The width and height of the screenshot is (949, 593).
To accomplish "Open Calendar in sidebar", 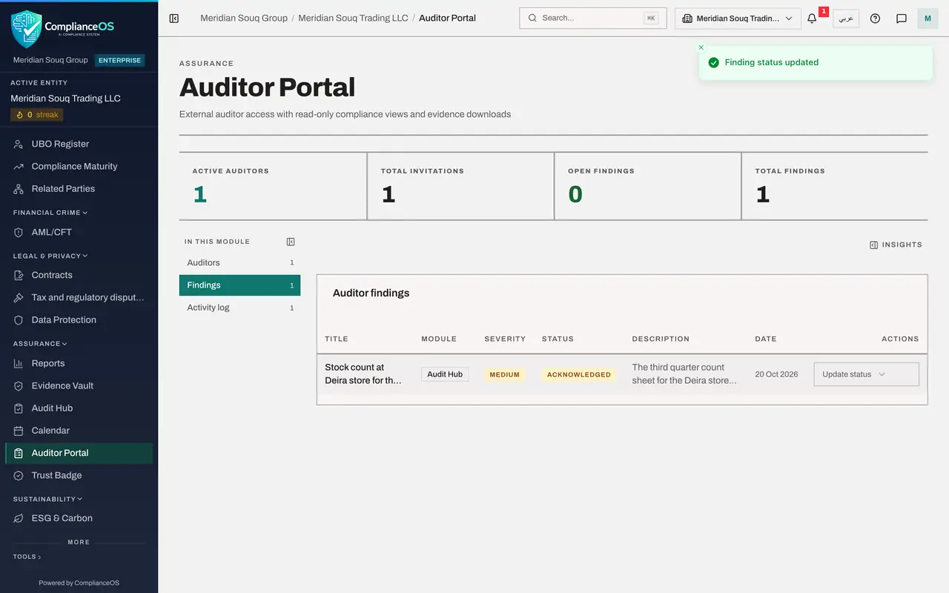I will pyautogui.click(x=79, y=430).
